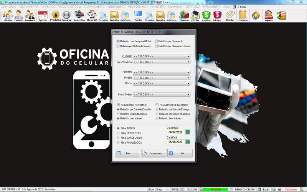The height and width of the screenshot is (192, 307).
Task: Open the Contrato parchment icon
Action: pyautogui.click(x=243, y=16)
